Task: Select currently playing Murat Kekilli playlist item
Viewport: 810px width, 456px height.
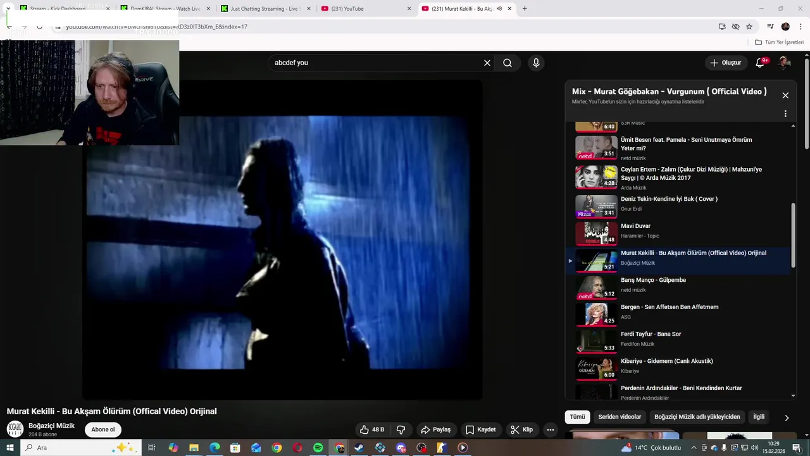Action: coord(677,260)
